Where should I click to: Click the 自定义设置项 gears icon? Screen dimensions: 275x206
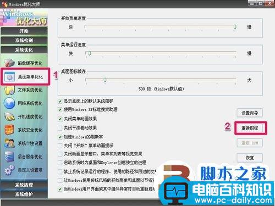(x=9, y=170)
